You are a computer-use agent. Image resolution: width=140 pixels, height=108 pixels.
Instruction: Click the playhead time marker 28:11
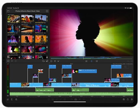(71, 64)
